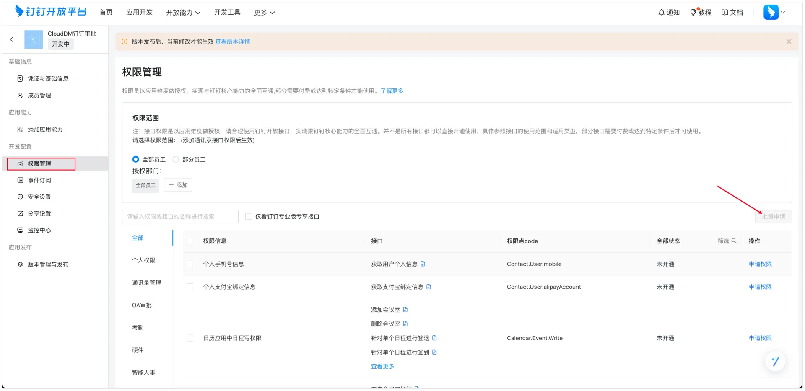The width and height of the screenshot is (805, 391).
Task: Select the 全部 category tab
Action: [x=138, y=238]
